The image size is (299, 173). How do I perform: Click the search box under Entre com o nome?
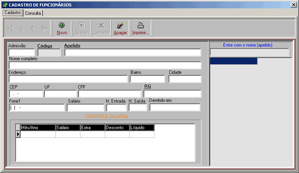pyautogui.click(x=249, y=52)
